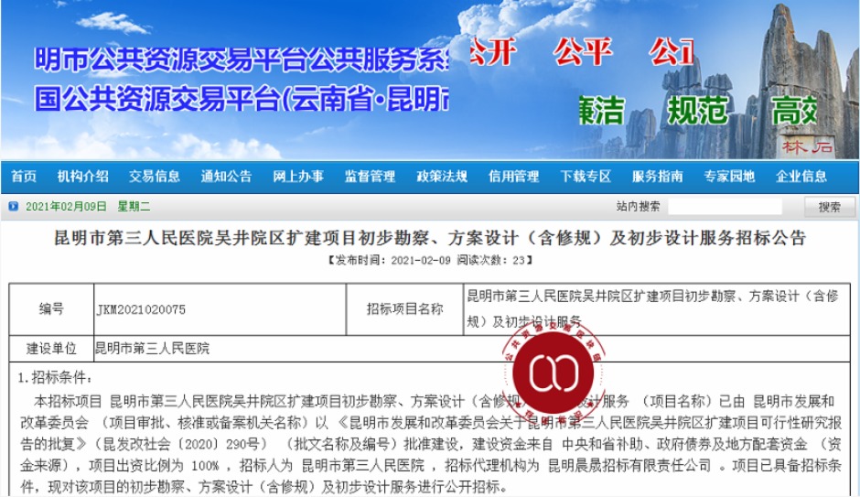Select the 服务指南 menu item

(657, 177)
